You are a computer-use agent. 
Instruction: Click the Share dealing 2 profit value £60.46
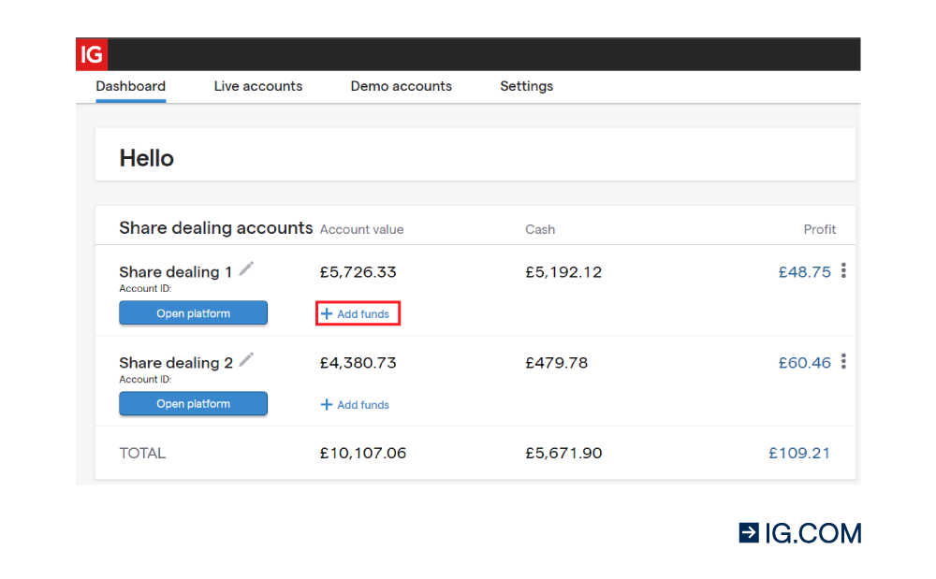point(805,362)
